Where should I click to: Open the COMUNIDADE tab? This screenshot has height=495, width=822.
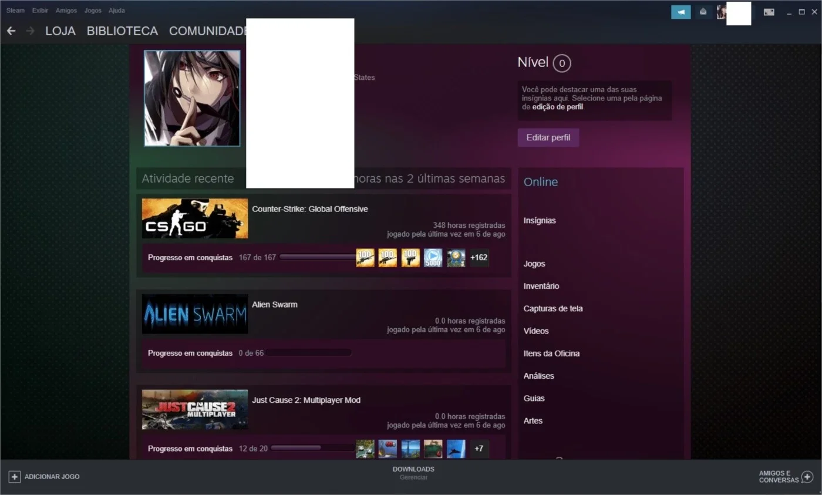(207, 31)
